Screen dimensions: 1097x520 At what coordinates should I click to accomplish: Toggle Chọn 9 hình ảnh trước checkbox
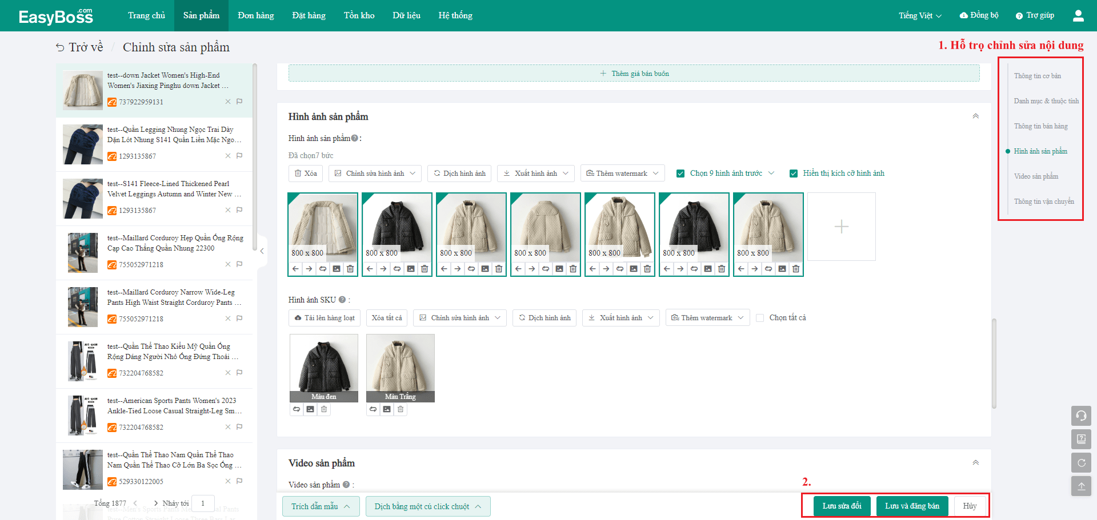pos(680,174)
